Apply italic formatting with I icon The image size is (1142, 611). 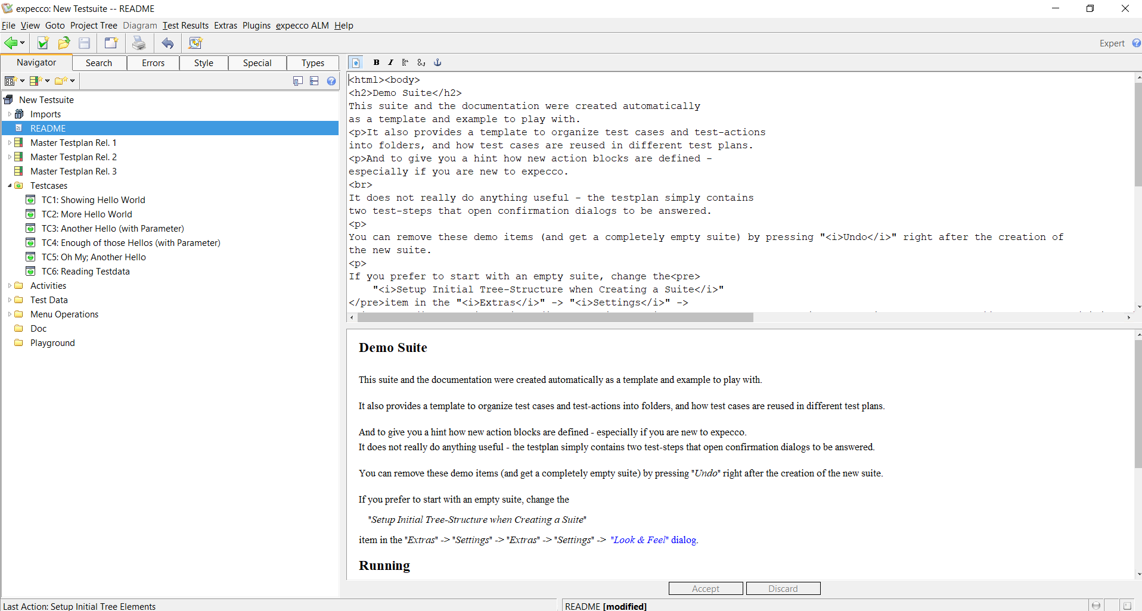390,63
